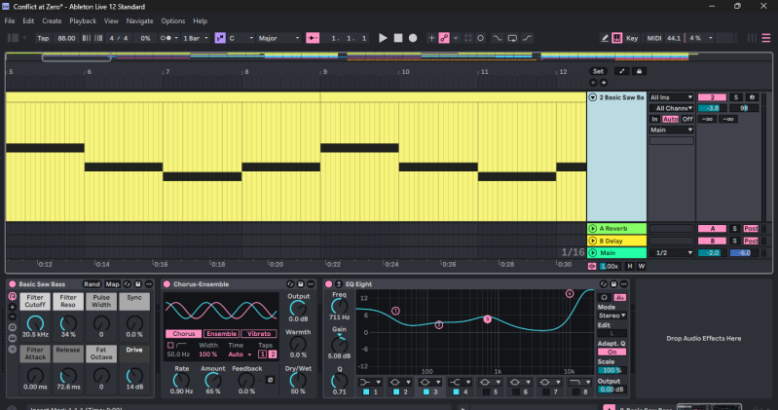Turn off Adaptive Q in EQ Eight
This screenshot has height=410, width=778.
[611, 352]
